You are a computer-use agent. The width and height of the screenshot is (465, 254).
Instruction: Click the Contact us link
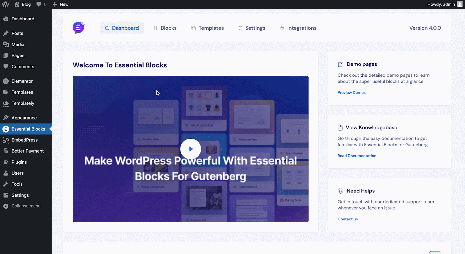click(x=348, y=219)
